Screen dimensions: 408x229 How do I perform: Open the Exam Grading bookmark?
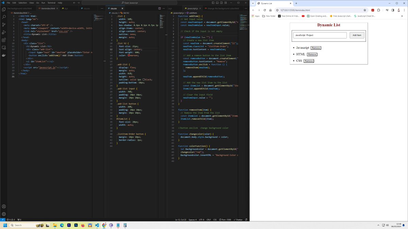(x=317, y=16)
